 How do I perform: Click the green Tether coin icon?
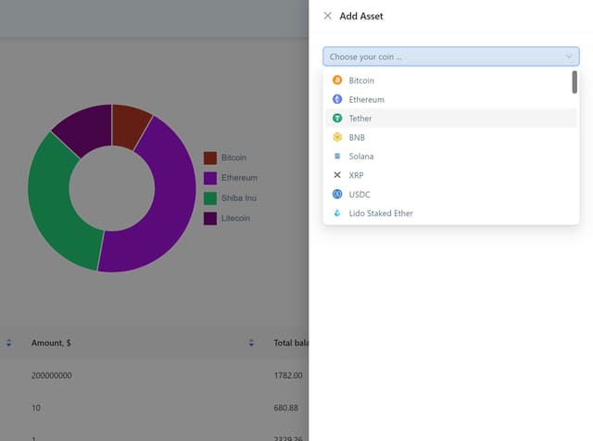[337, 119]
